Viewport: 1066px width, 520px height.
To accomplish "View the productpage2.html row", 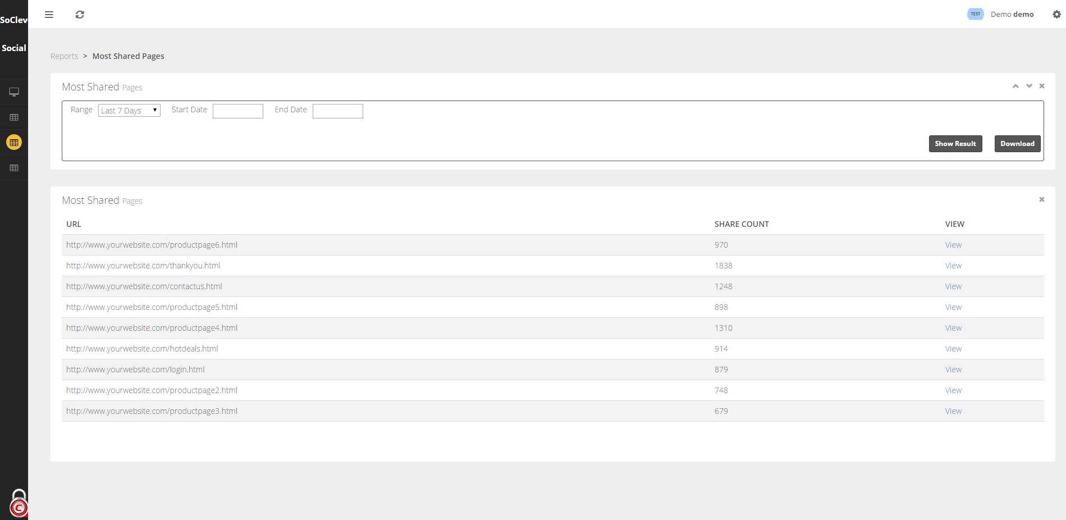I will coord(953,390).
